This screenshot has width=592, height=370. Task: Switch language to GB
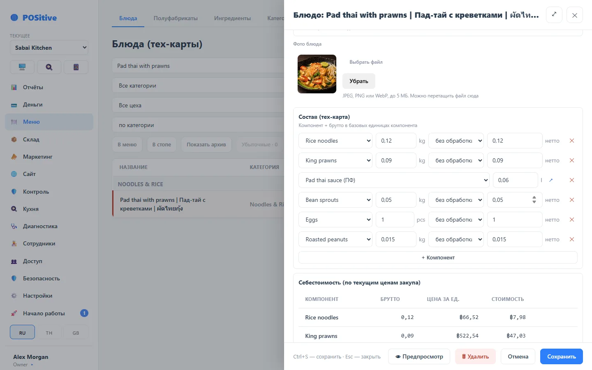[x=76, y=333]
